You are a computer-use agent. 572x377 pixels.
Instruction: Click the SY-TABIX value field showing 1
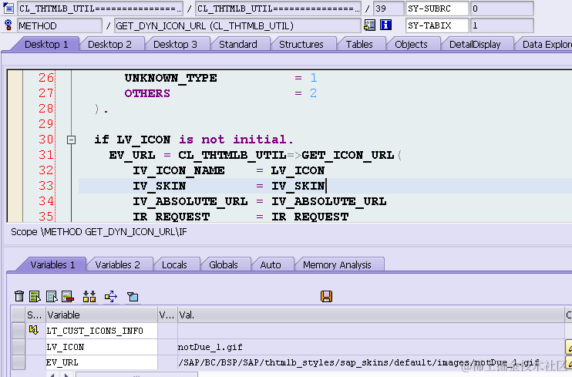coord(502,25)
